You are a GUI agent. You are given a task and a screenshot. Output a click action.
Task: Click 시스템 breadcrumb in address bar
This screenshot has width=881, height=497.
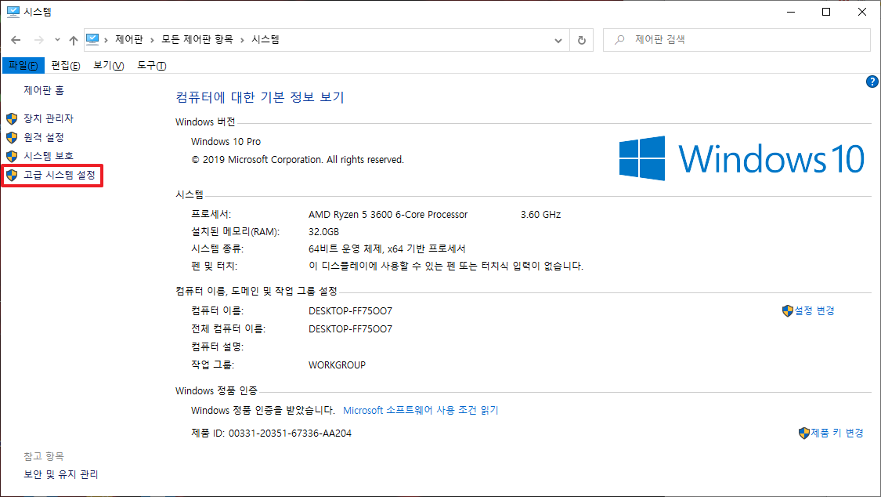[265, 39]
